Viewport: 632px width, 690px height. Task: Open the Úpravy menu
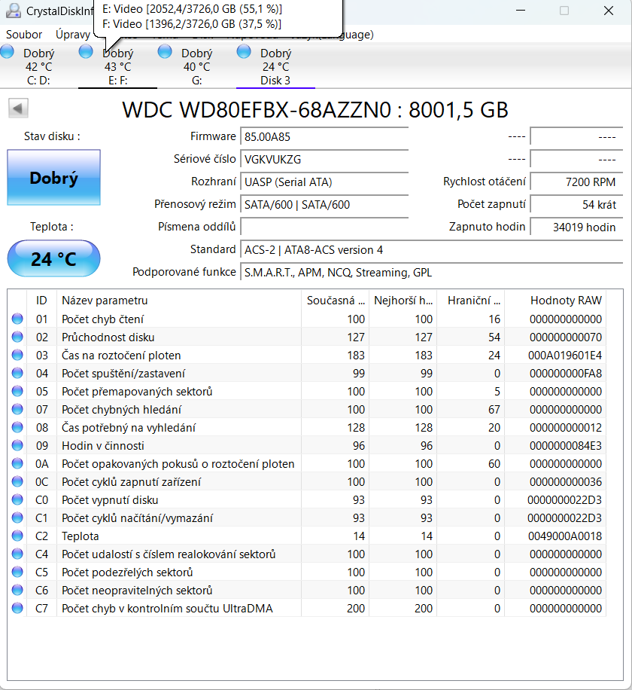72,34
